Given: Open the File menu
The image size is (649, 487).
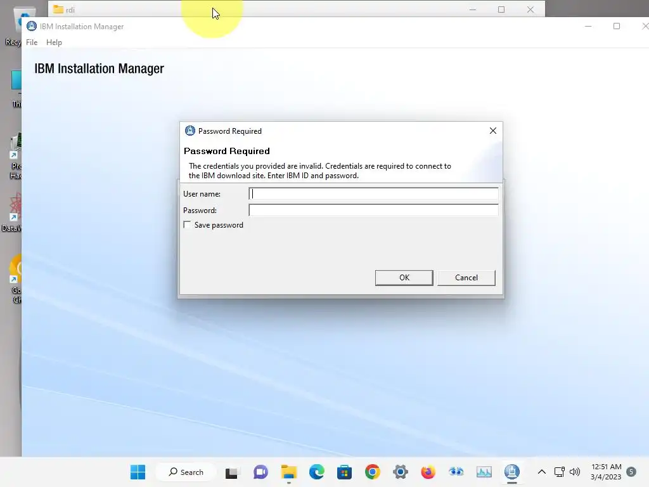Looking at the screenshot, I should pyautogui.click(x=32, y=42).
